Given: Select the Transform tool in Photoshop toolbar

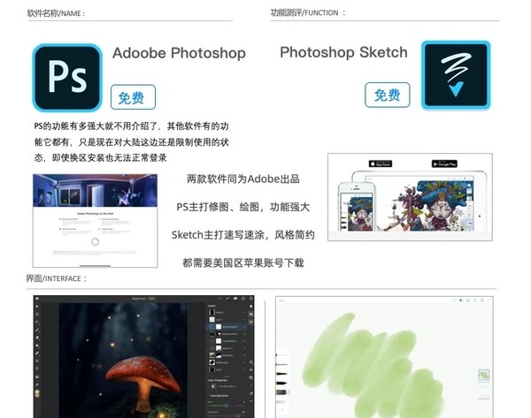Looking at the screenshot, I should pos(37,315).
